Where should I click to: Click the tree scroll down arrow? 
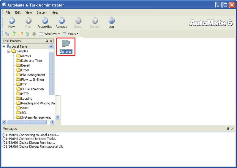[x=57, y=117]
